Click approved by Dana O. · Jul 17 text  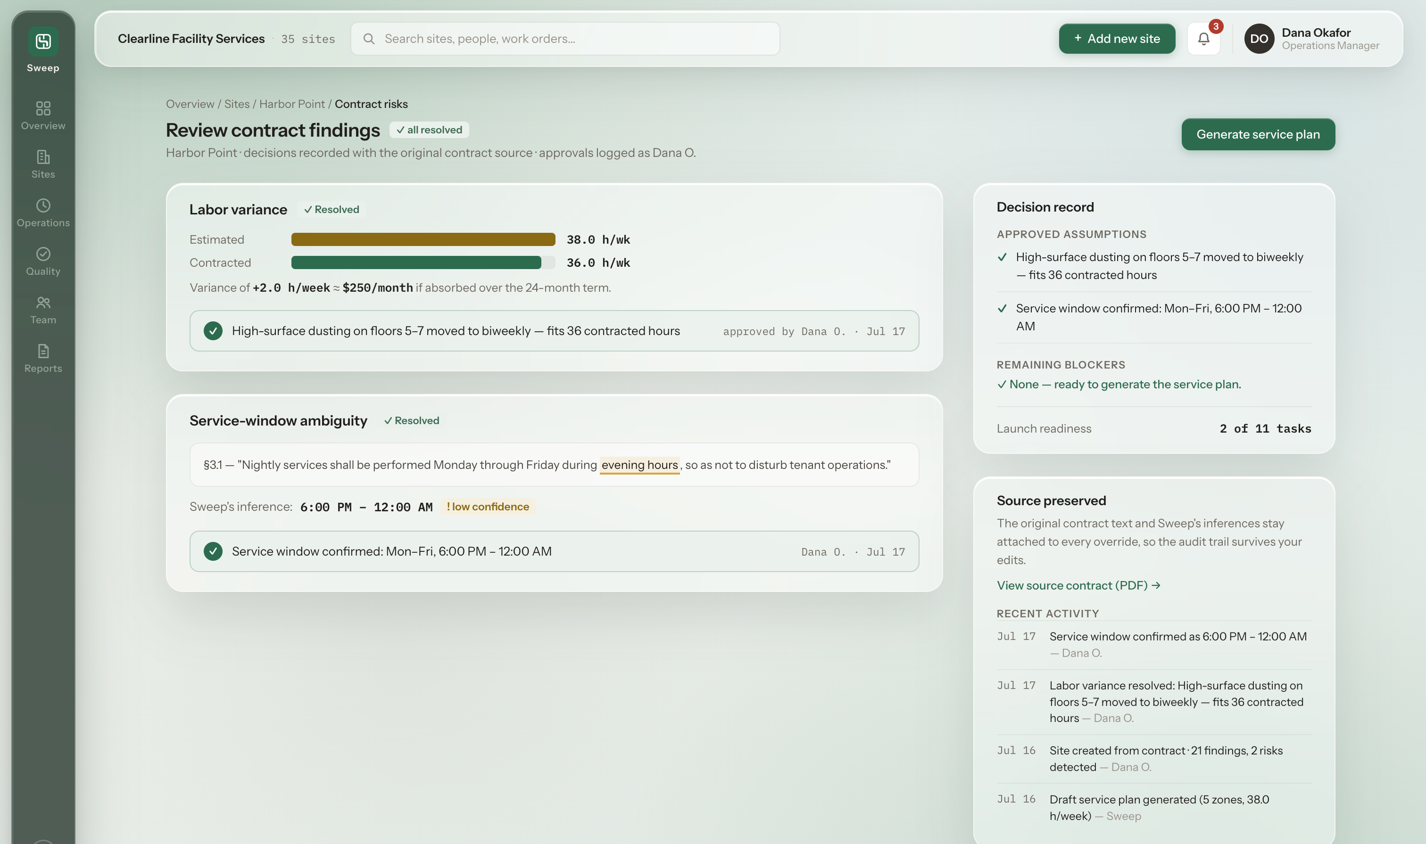813,332
